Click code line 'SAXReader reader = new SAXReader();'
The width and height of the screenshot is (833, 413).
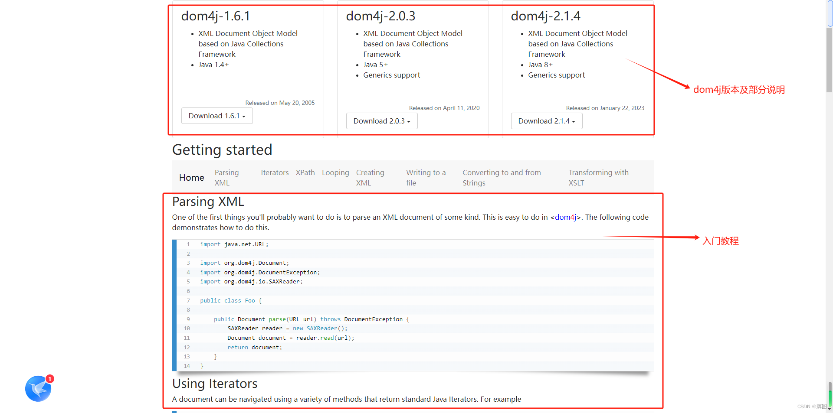point(287,328)
